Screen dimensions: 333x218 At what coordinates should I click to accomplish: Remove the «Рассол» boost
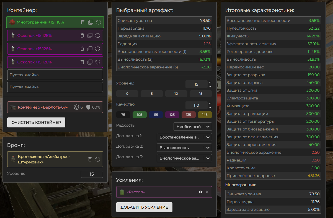click(207, 192)
